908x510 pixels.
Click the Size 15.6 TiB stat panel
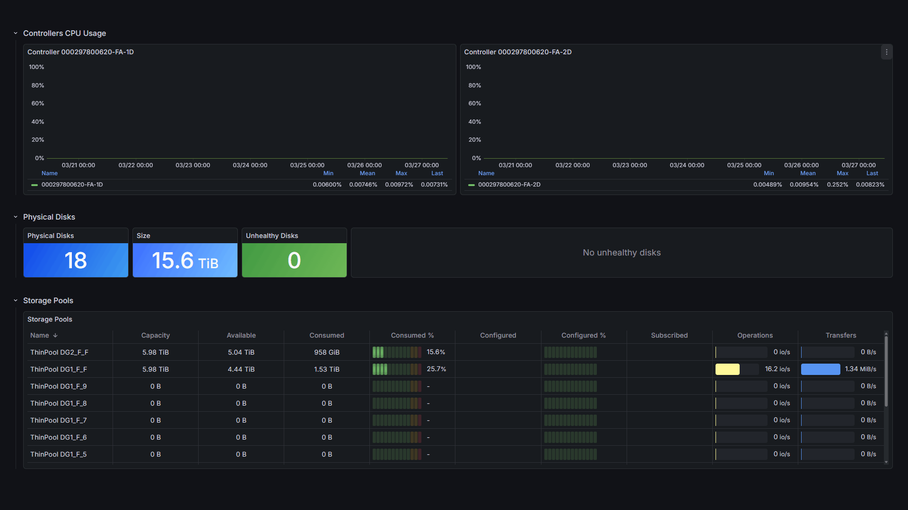tap(185, 260)
